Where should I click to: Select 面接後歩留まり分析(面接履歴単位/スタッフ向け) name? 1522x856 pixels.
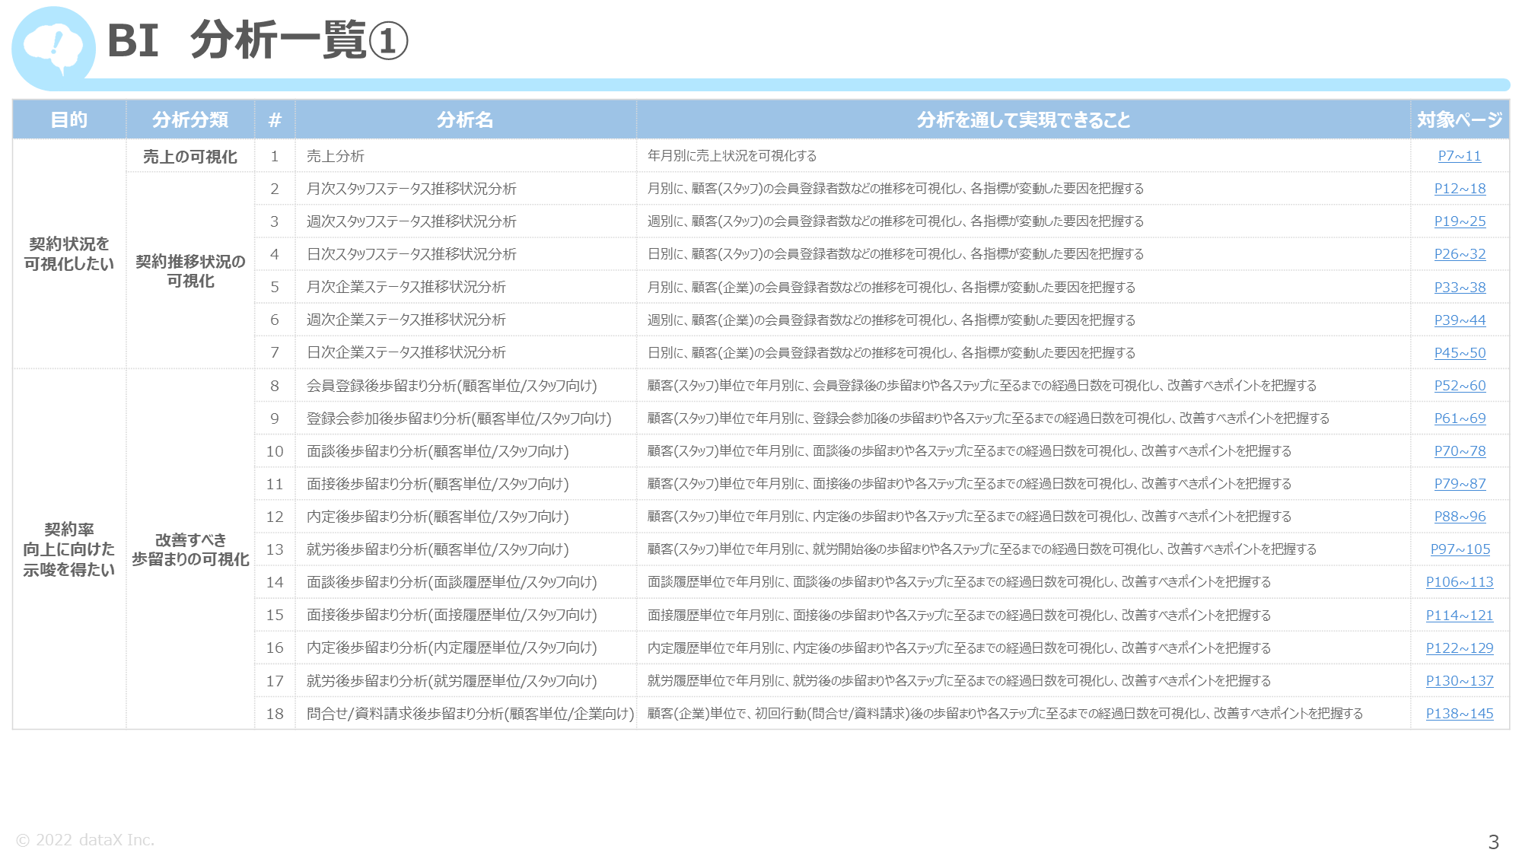452,616
